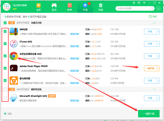Open 新版功能 link for 360压缩
This screenshot has width=164, height=121.
[75, 34]
